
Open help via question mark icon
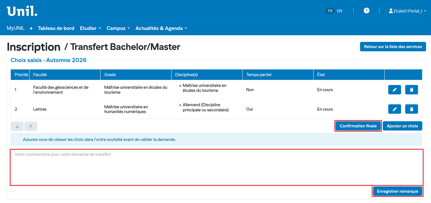tap(366, 11)
